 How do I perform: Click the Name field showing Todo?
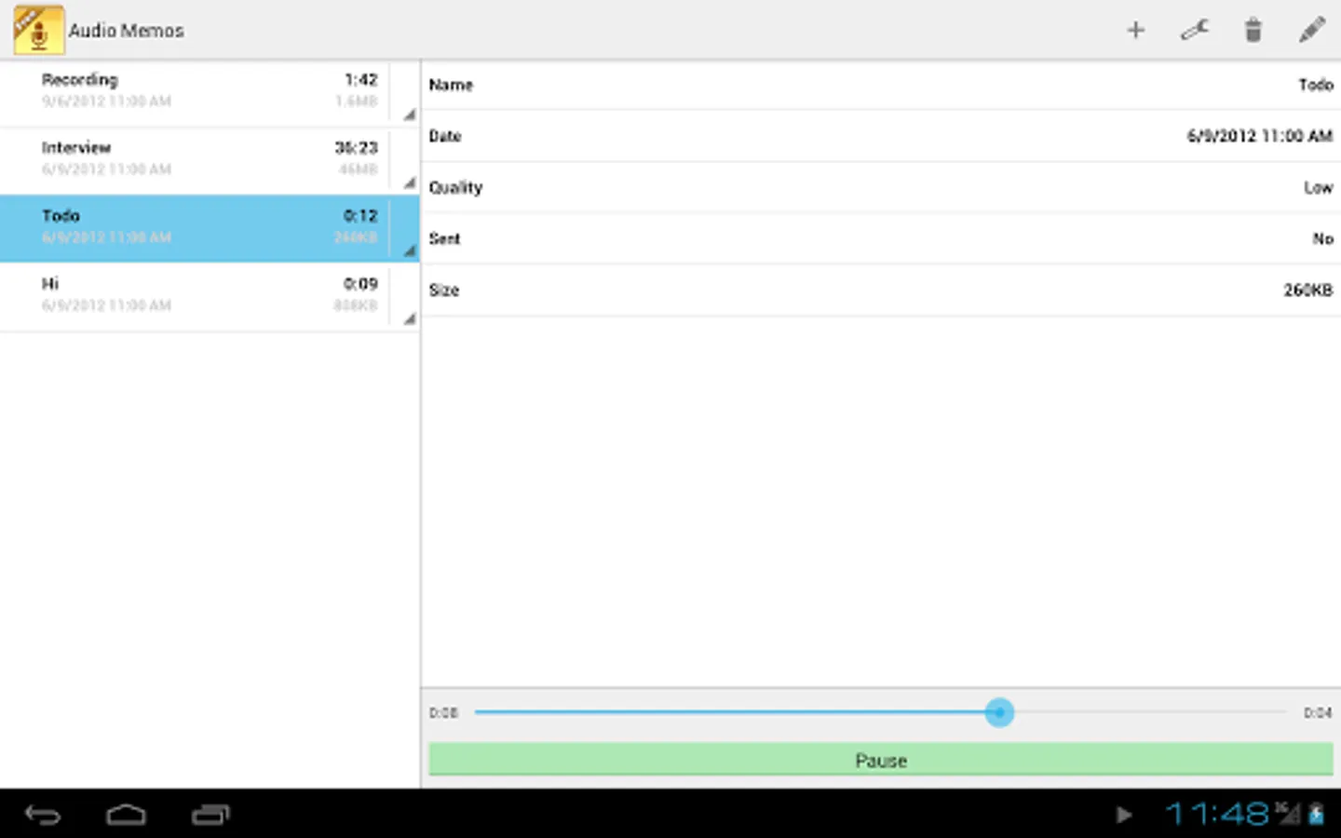pyautogui.click(x=881, y=85)
